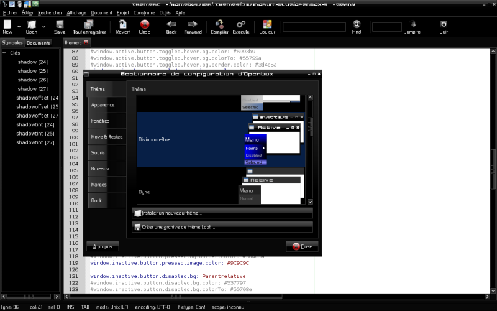Close the document using red Close toolbar icon
The image size is (497, 311).
(x=145, y=24)
